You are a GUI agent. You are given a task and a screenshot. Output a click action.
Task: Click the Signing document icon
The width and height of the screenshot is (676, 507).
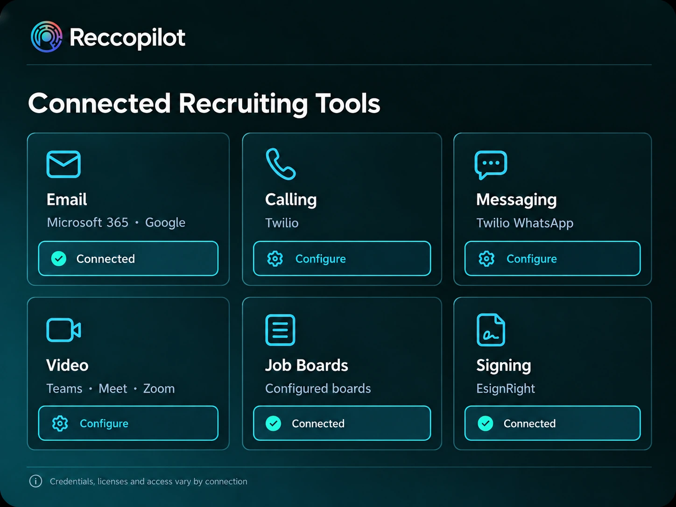coord(491,330)
